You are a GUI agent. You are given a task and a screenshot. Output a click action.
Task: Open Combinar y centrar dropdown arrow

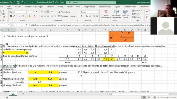pos(77,16)
